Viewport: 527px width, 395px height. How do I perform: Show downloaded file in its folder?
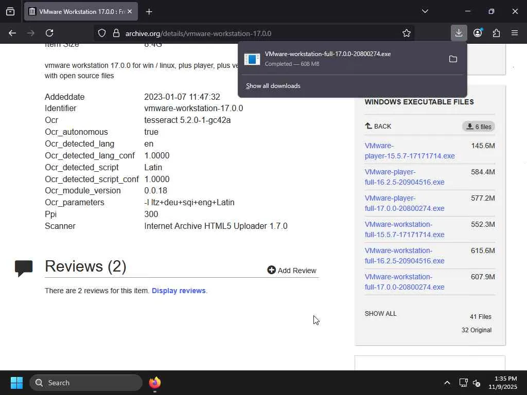tap(453, 59)
